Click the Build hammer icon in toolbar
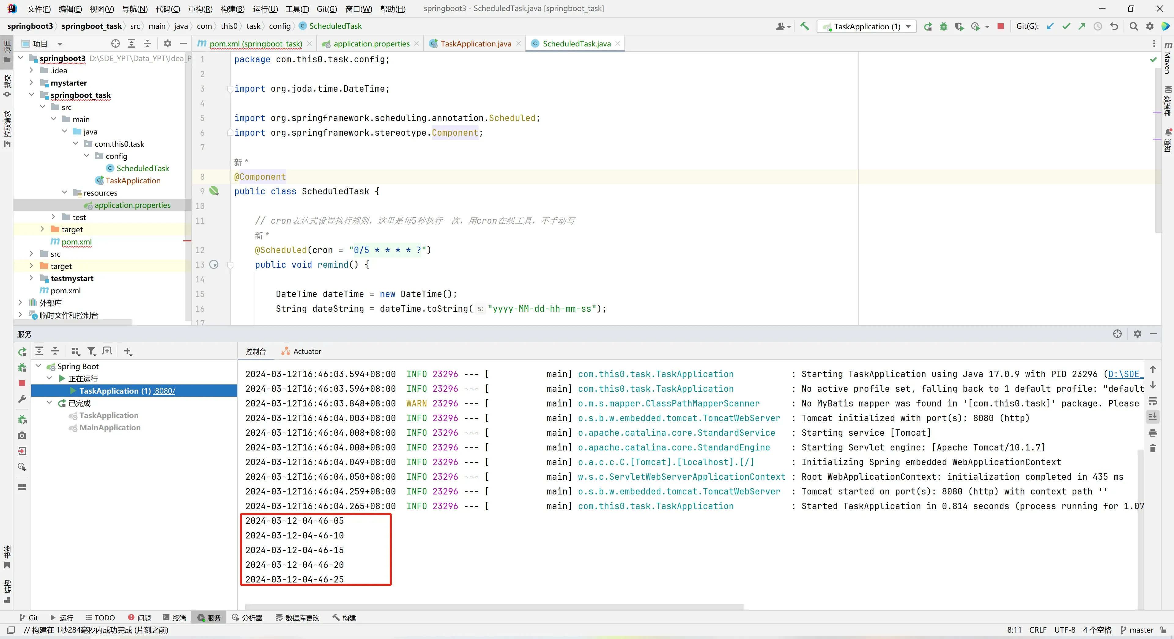This screenshot has width=1174, height=639. (804, 26)
